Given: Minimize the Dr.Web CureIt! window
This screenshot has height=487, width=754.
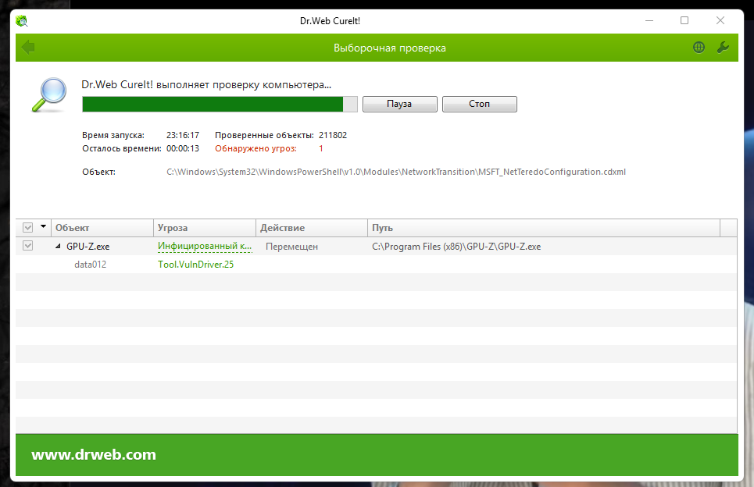Looking at the screenshot, I should tap(649, 20).
